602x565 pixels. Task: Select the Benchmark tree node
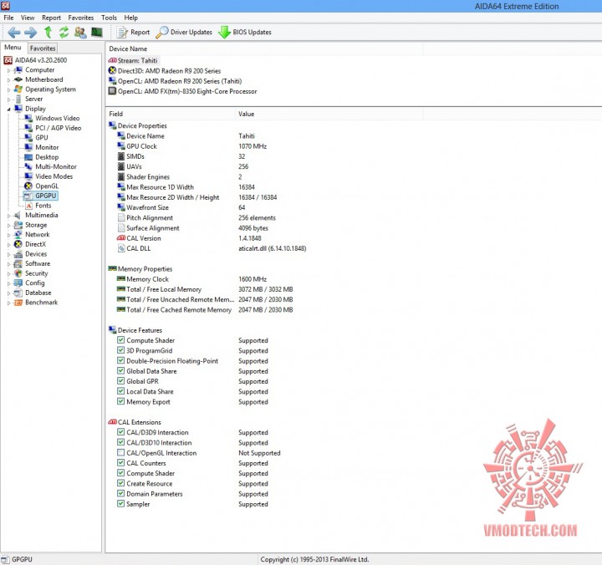click(41, 302)
